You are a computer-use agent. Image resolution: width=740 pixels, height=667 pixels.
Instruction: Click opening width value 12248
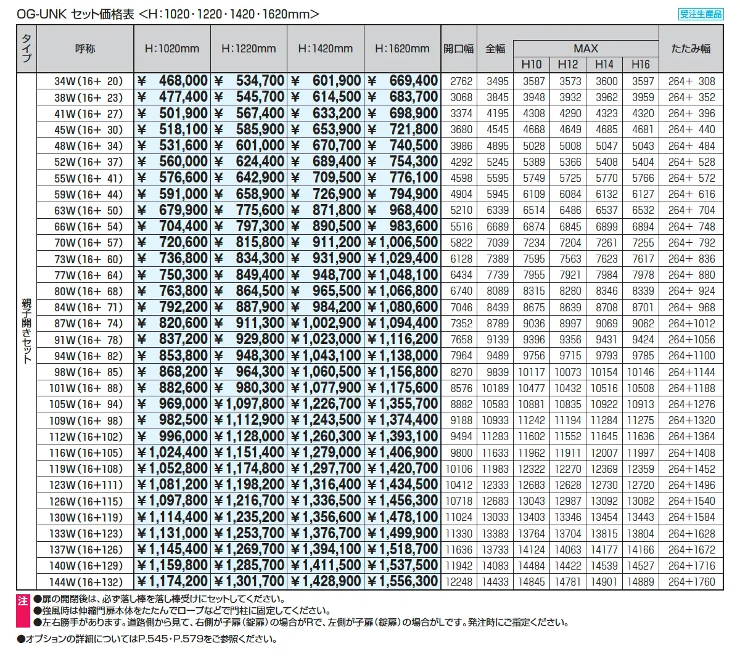[459, 582]
